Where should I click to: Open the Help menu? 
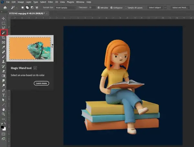point(89,2)
